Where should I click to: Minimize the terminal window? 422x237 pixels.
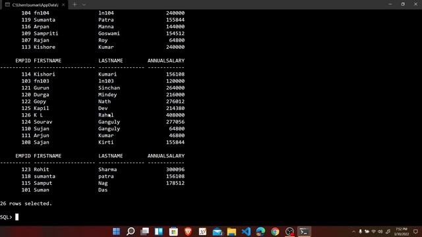tap(390, 5)
